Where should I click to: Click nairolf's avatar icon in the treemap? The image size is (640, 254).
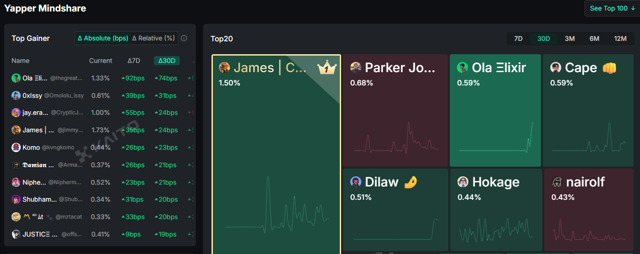[x=556, y=182]
